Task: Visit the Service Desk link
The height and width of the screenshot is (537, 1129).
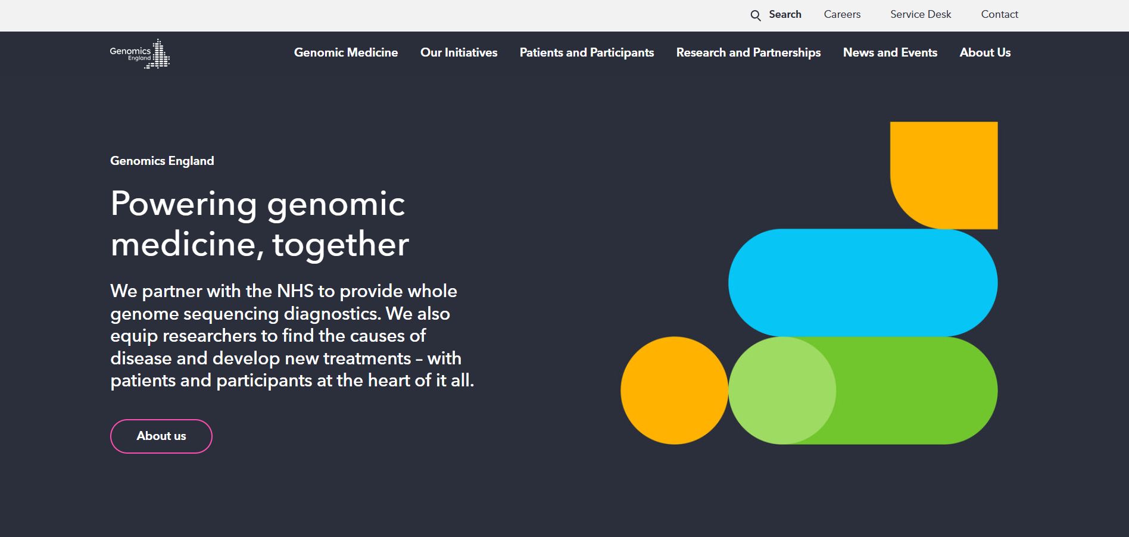Action: (x=920, y=14)
